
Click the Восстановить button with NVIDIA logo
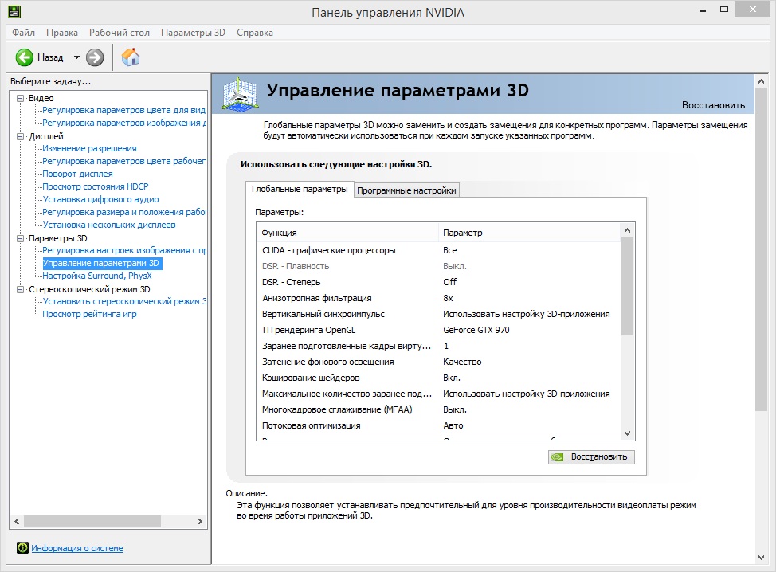pyautogui.click(x=591, y=456)
